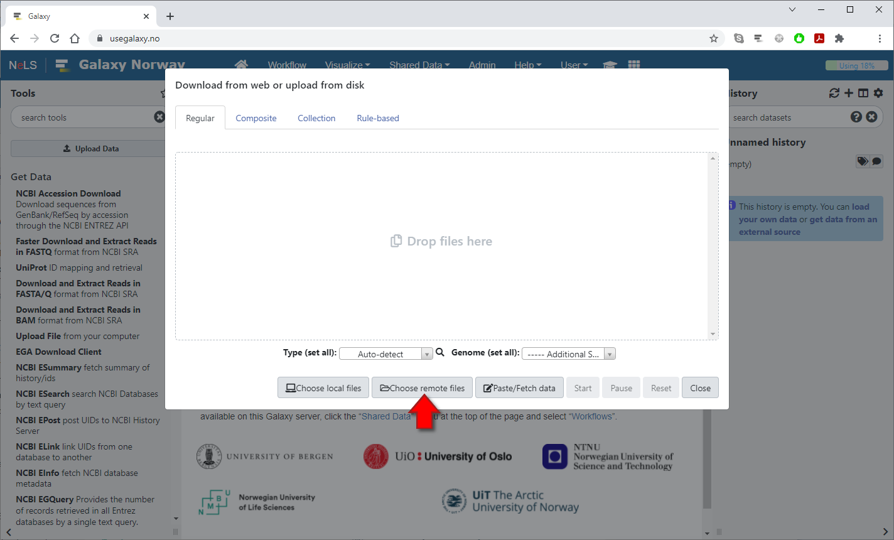Viewport: 894px width, 540px height.
Task: Switch to the Composite tab
Action: pyautogui.click(x=256, y=118)
